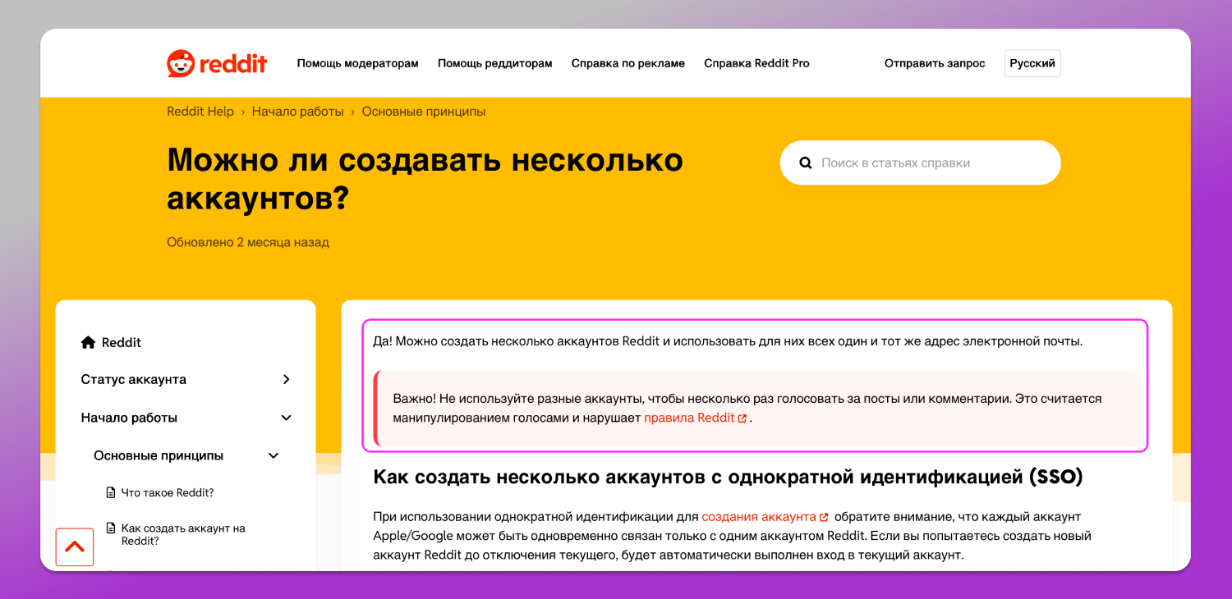Click document icon beside Что такое Reddit?
The image size is (1232, 599).
click(111, 493)
